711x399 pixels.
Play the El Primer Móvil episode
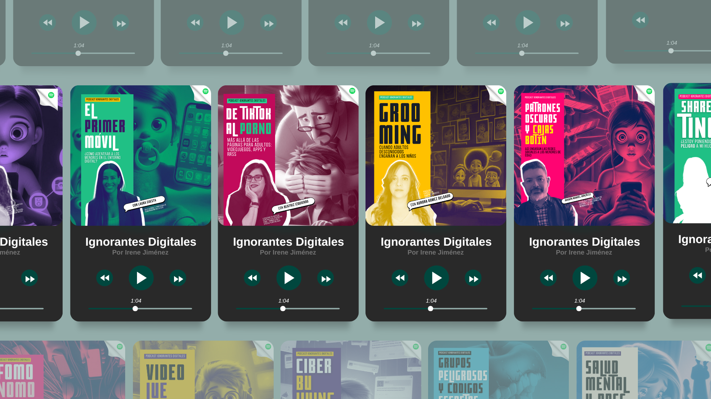tap(141, 278)
